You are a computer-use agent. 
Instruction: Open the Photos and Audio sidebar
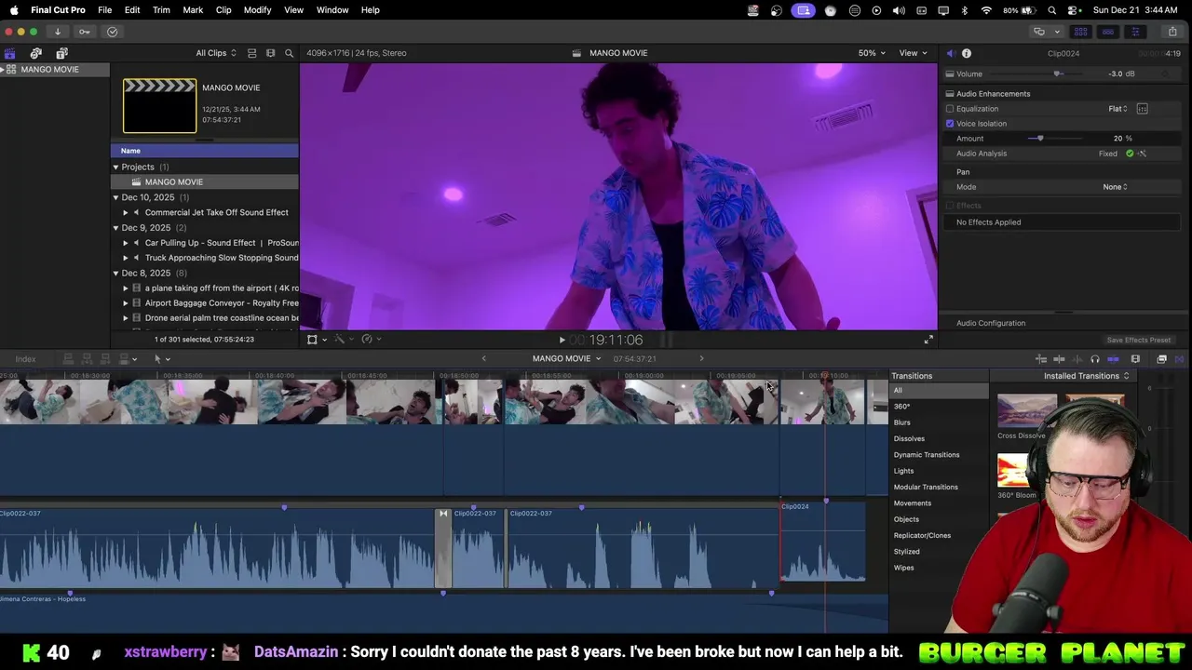pyautogui.click(x=36, y=53)
